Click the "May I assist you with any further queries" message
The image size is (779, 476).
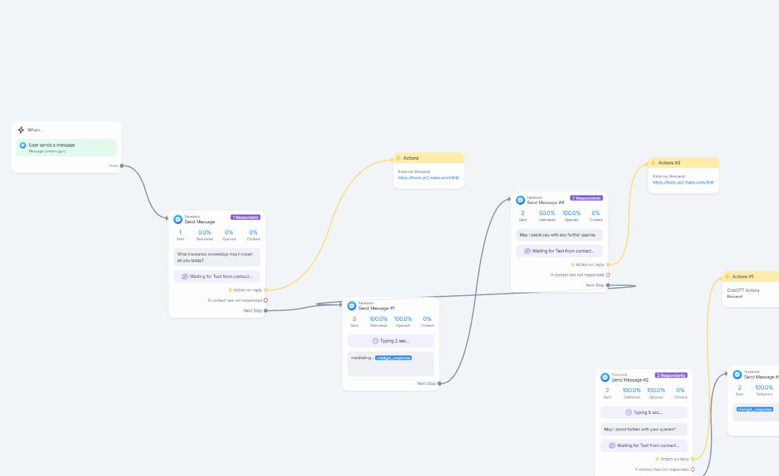(x=559, y=235)
